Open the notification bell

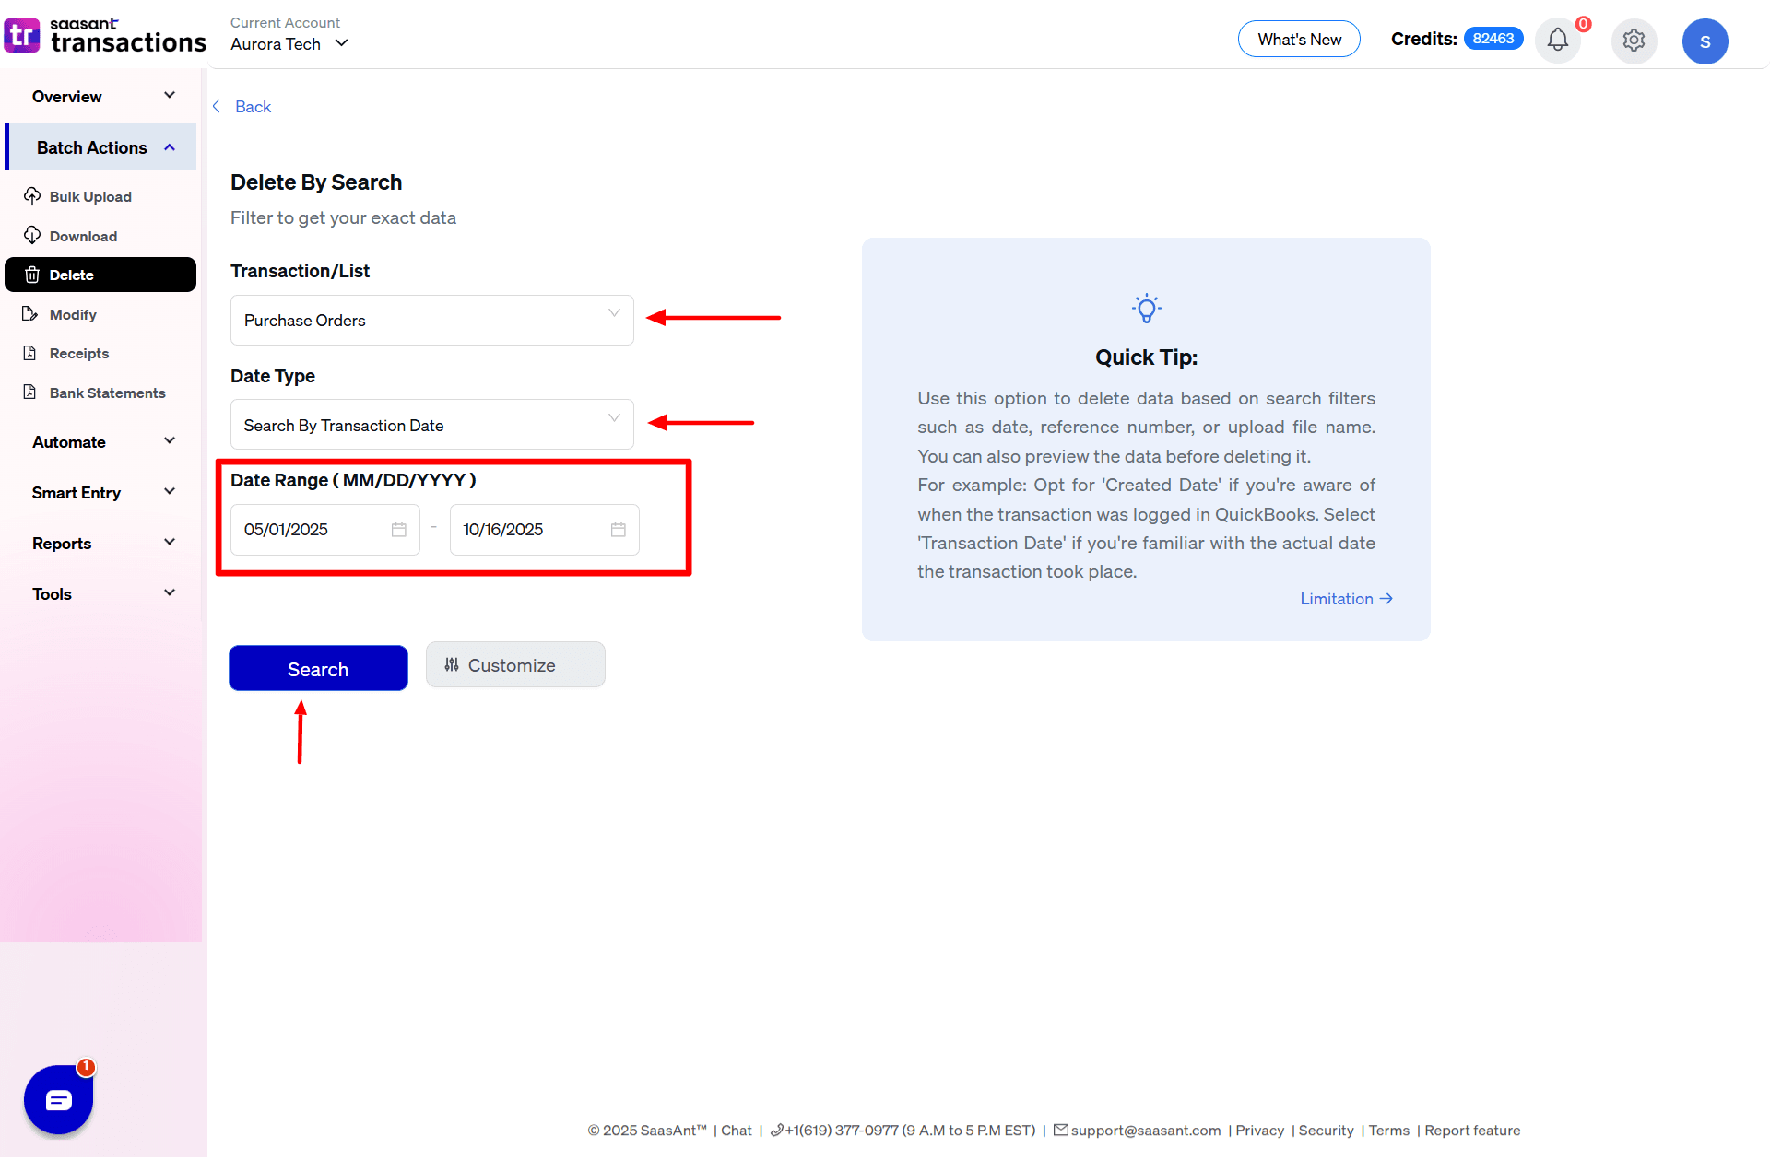(x=1557, y=41)
